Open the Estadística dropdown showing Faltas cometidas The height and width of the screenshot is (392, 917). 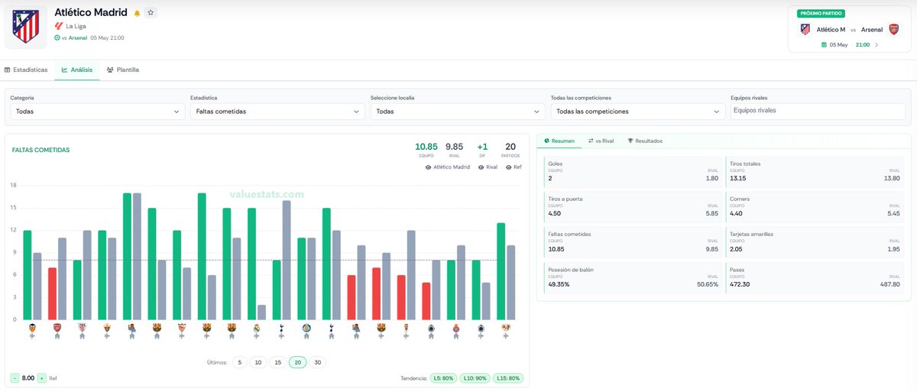pyautogui.click(x=277, y=112)
